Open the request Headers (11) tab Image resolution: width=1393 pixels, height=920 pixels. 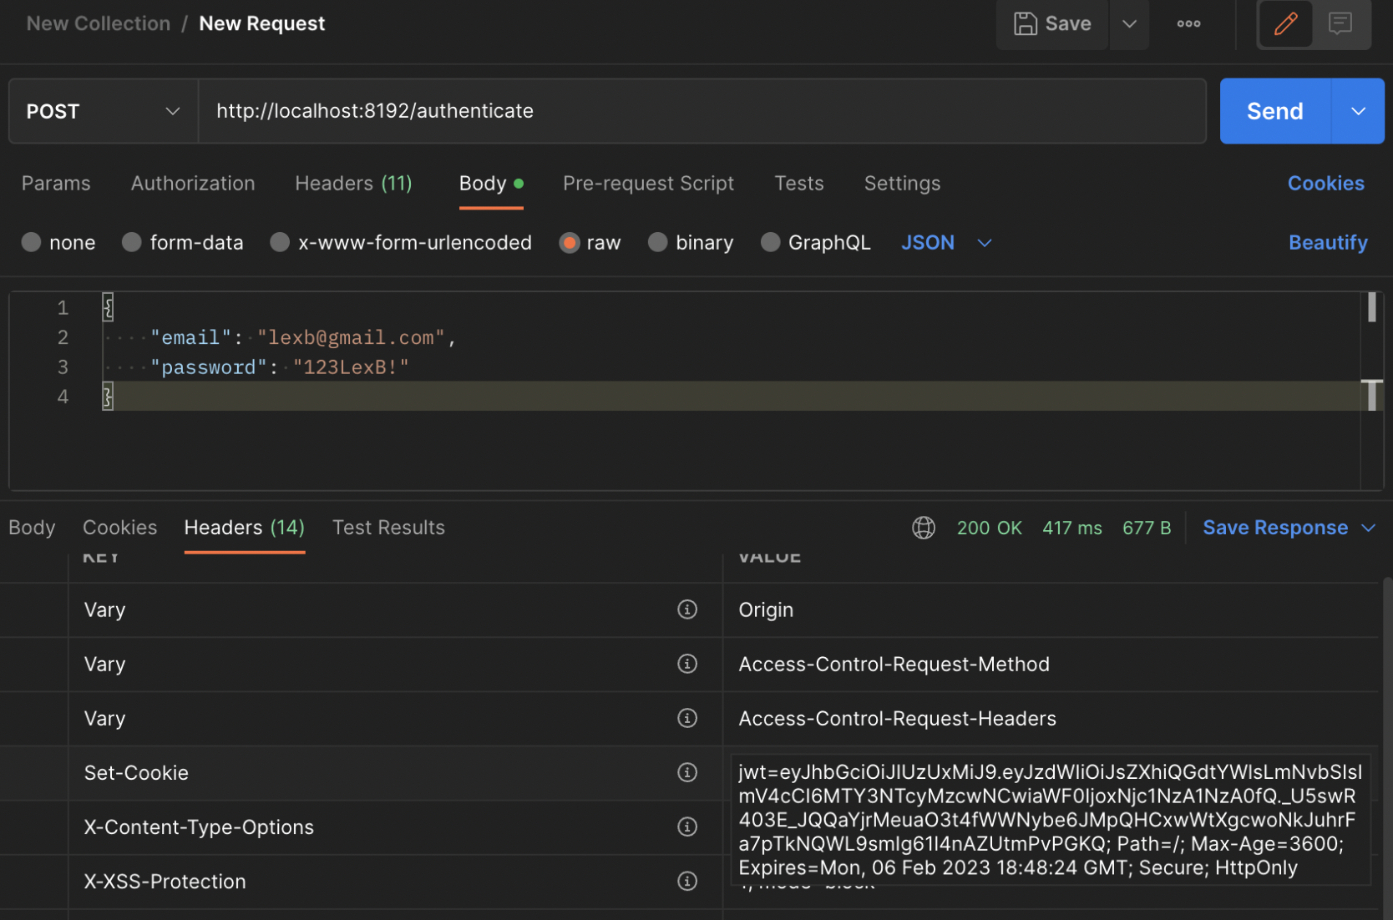[353, 183]
